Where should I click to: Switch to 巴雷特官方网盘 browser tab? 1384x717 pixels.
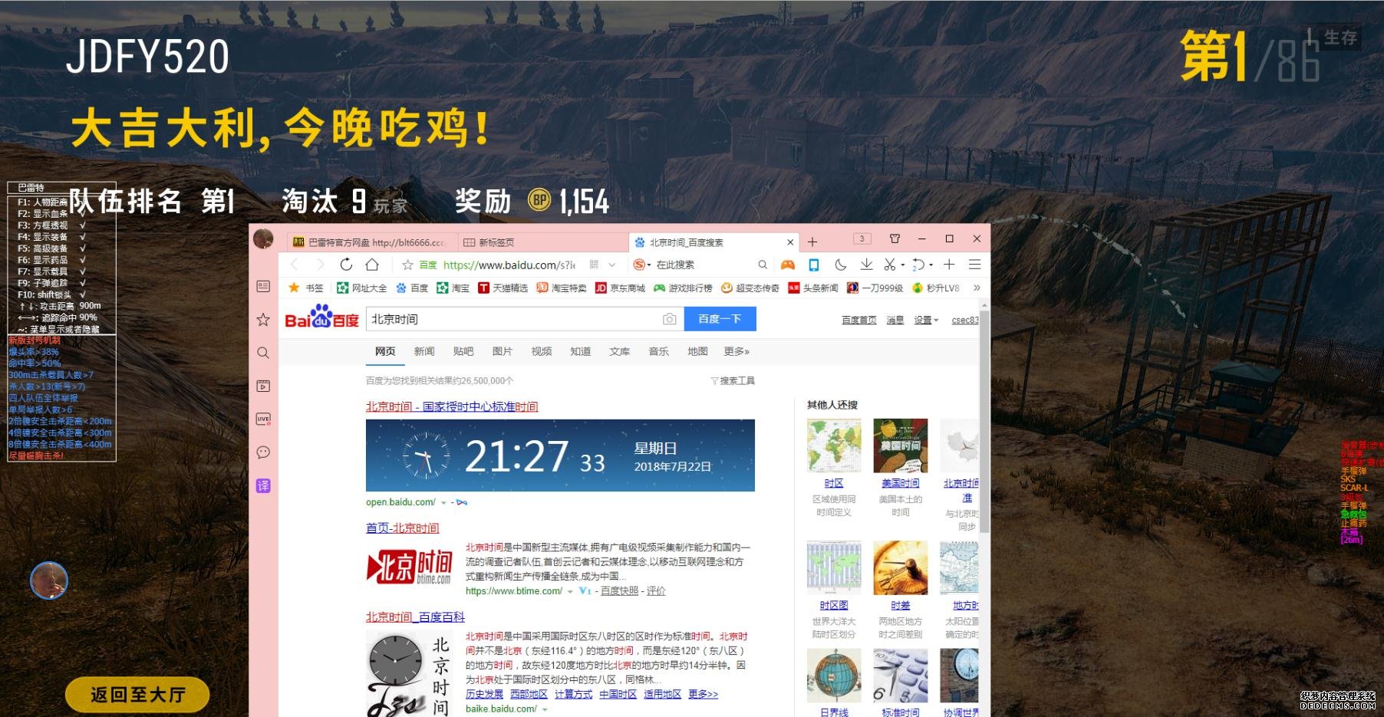pyautogui.click(x=372, y=242)
